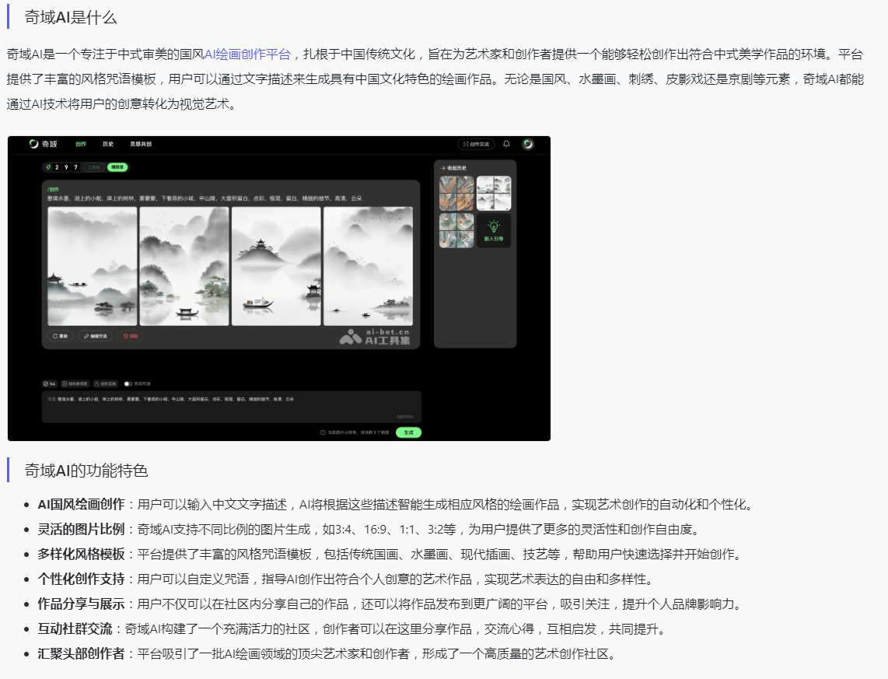Click the bold text 个性化创作支持
888x679 pixels.
click(x=81, y=579)
